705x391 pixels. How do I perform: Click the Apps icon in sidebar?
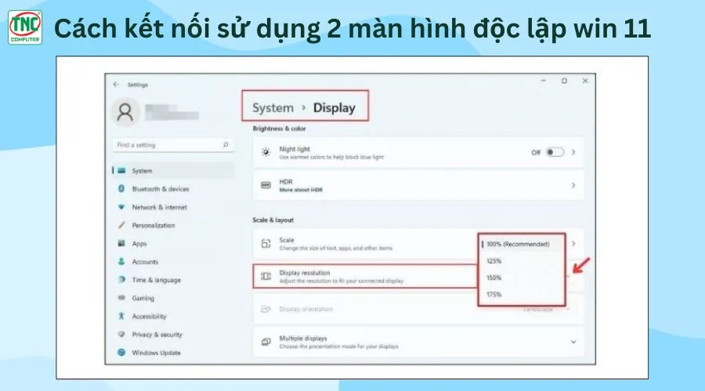pyautogui.click(x=121, y=243)
